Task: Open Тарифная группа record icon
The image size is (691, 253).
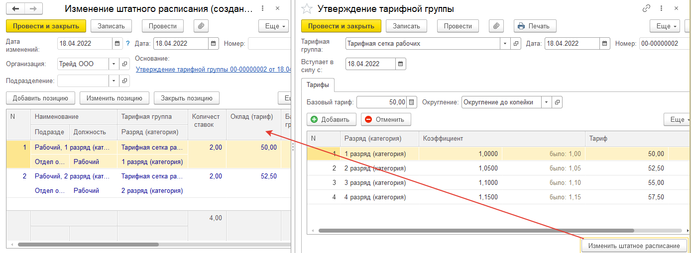Action: click(517, 43)
